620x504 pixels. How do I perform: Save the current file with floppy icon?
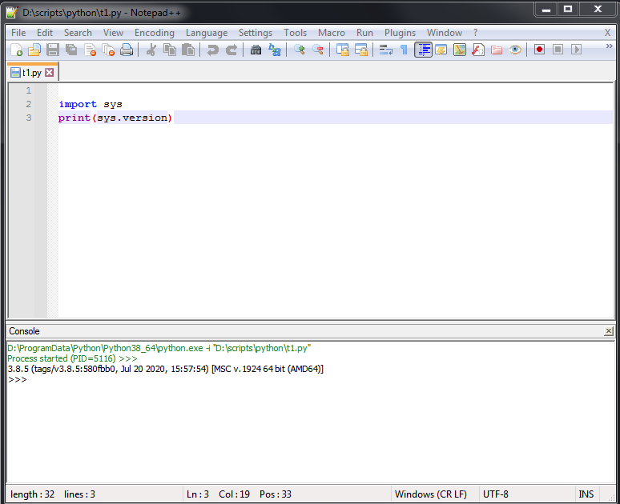pyautogui.click(x=53, y=50)
